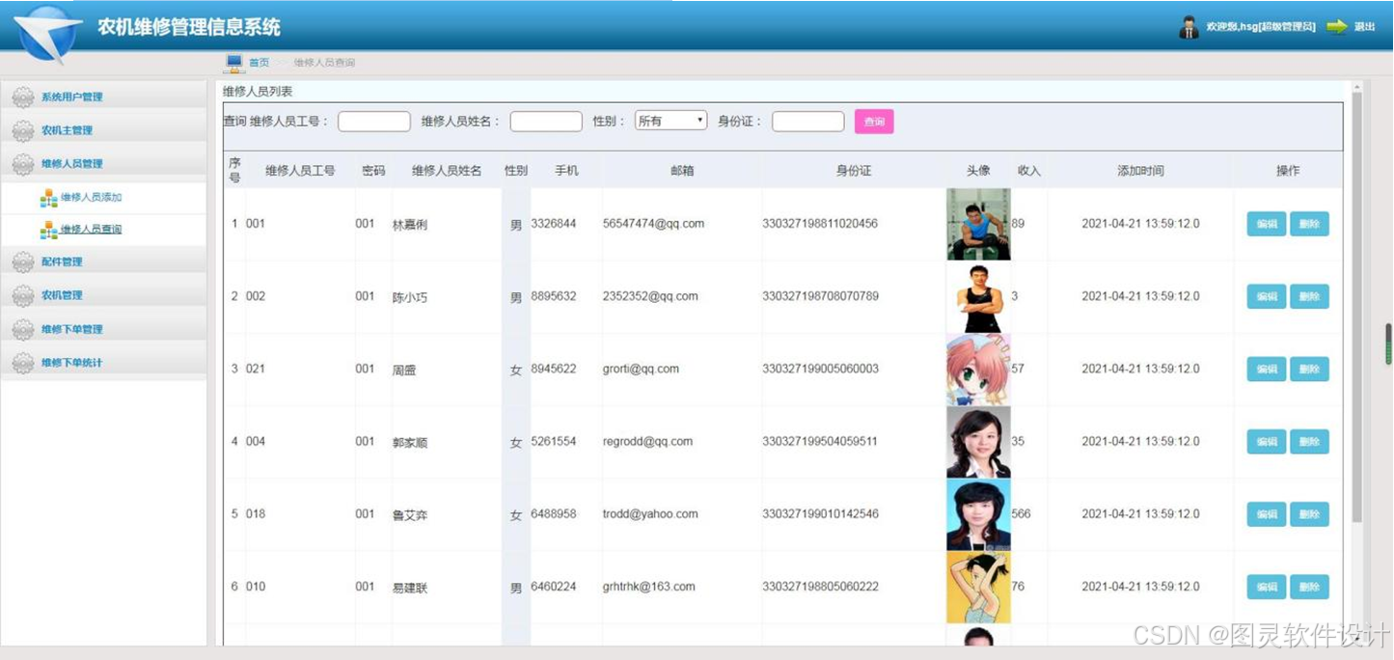Click avatar photo of 鲁艾弈
The width and height of the screenshot is (1394, 660).
point(978,515)
